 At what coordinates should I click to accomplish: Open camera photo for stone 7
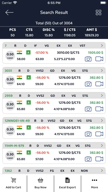pyautogui.click(x=88, y=59)
